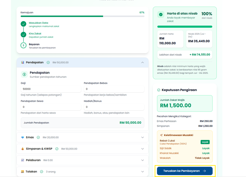Screen dimensions: 246x177
Task: Collapse the Pendapatan section chevron
Action: (x=143, y=63)
